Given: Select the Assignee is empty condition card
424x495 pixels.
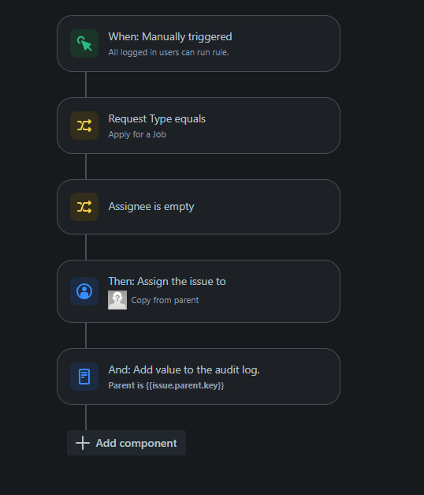Looking at the screenshot, I should [199, 207].
